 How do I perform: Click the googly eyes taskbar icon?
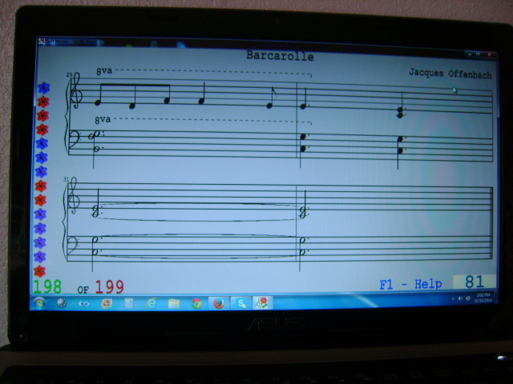click(x=83, y=304)
